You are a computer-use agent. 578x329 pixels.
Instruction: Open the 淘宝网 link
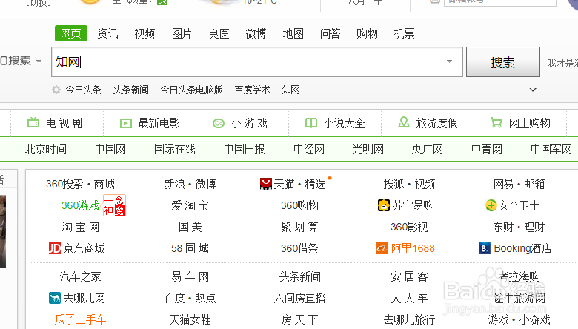[x=80, y=227]
